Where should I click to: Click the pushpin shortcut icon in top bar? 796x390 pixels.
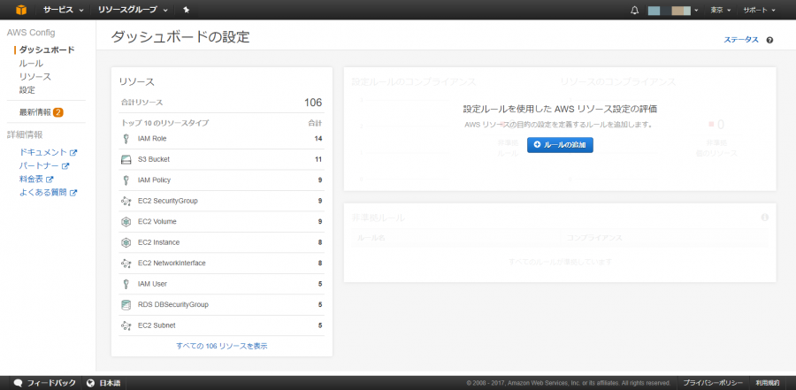[187, 10]
